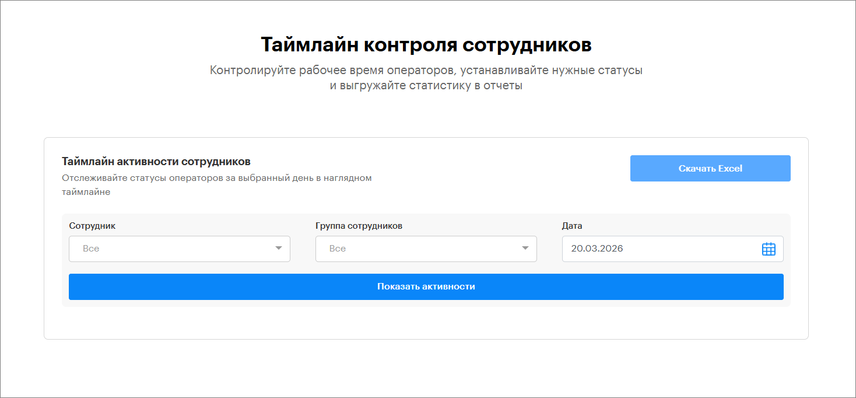This screenshot has width=856, height=398.
Task: Click the word таймлайне ending the panel description
Action: click(x=86, y=192)
